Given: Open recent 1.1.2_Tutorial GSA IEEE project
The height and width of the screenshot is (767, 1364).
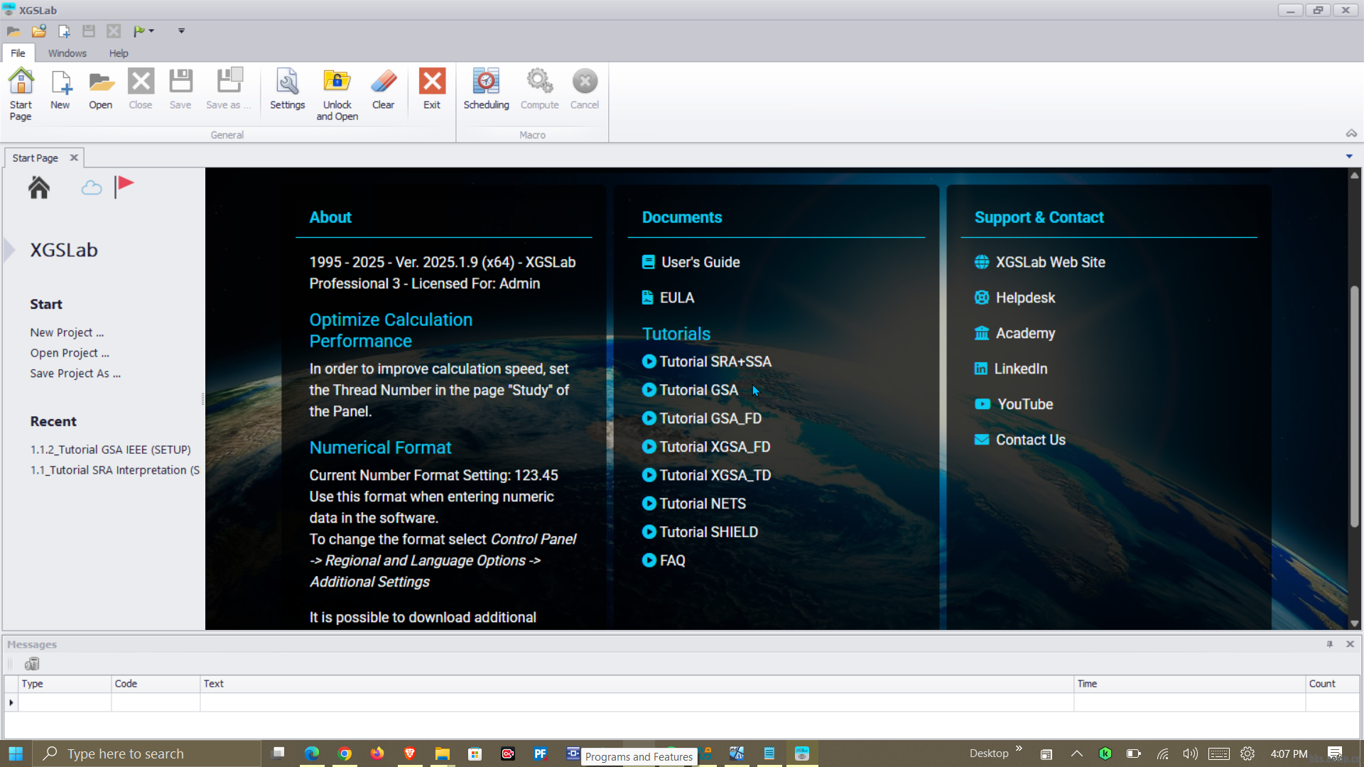Looking at the screenshot, I should 110,450.
